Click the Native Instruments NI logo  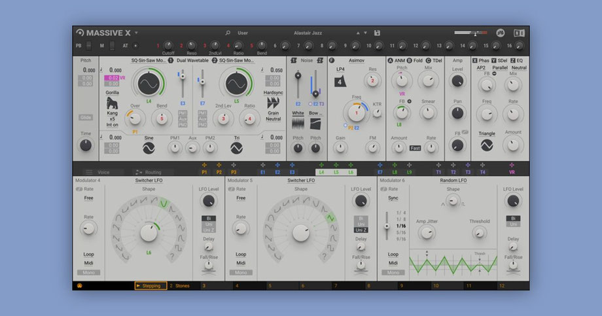pyautogui.click(x=519, y=33)
